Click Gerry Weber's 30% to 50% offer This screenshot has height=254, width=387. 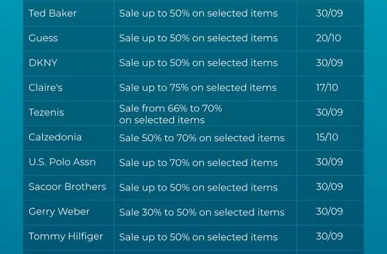(x=202, y=212)
